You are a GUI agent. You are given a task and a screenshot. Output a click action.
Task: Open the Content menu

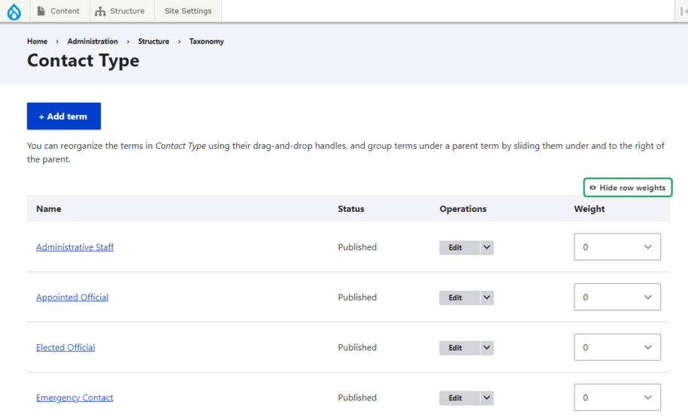(59, 11)
